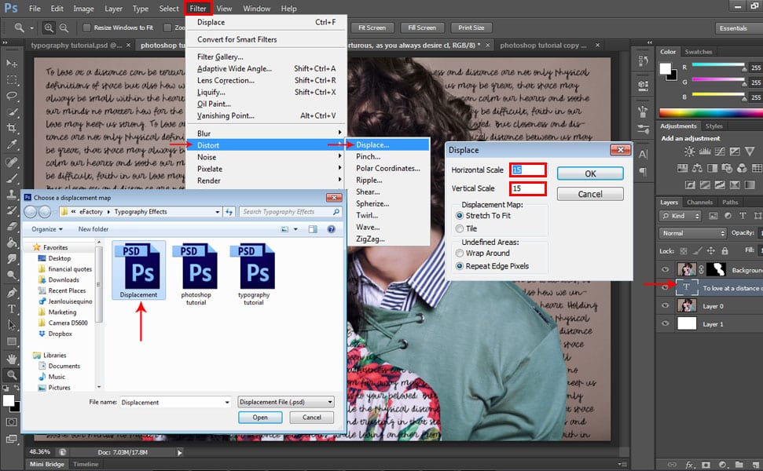Screen dimensions: 763x471
Task: Select the Zoom tool in toolbox
Action: (12, 374)
